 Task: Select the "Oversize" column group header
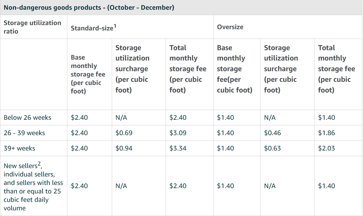[230, 27]
